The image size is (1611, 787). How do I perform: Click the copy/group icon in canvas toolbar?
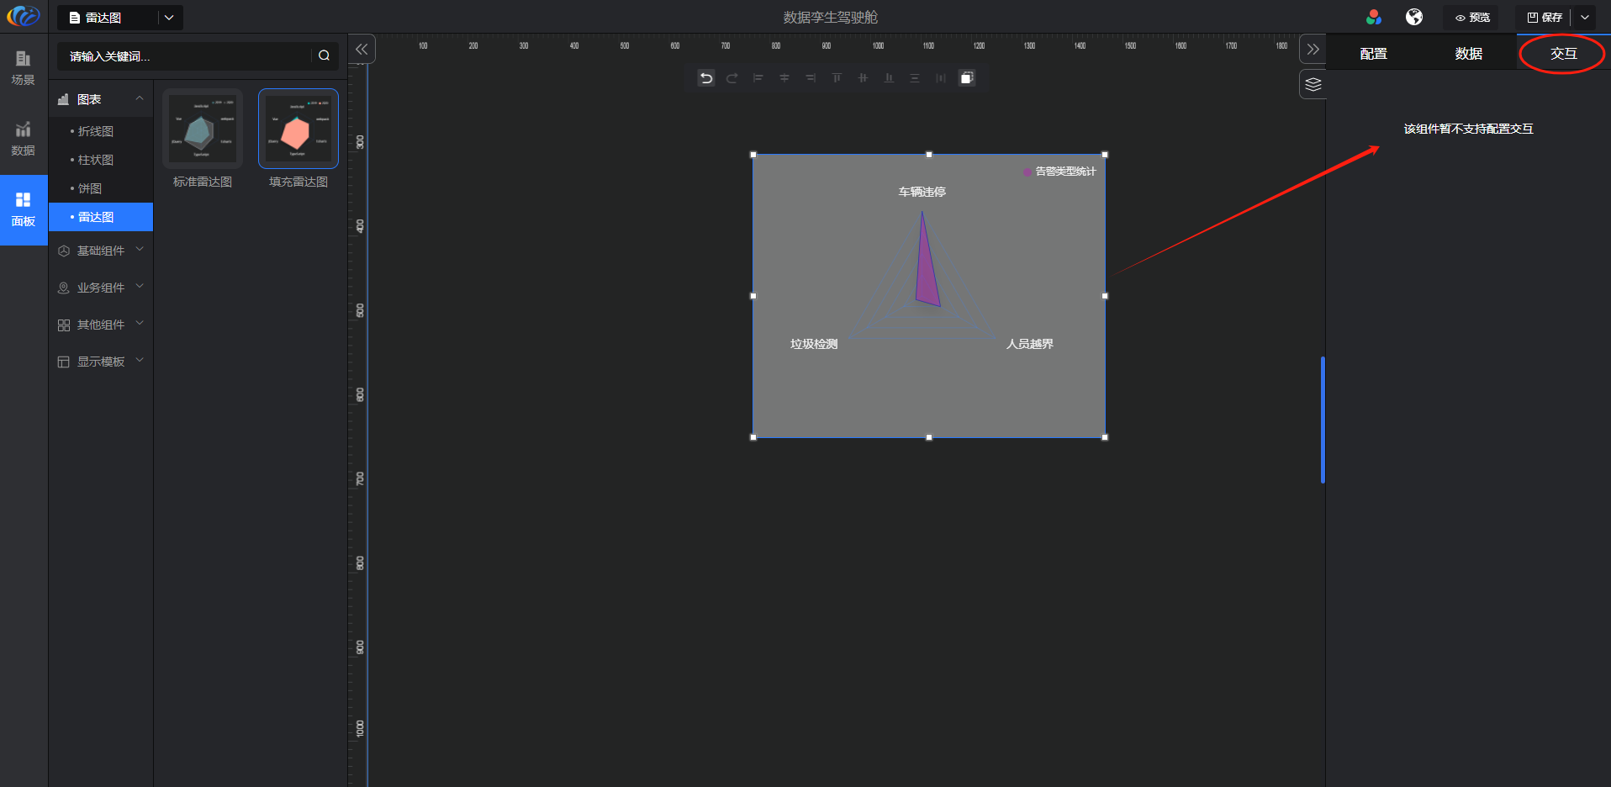pyautogui.click(x=967, y=78)
